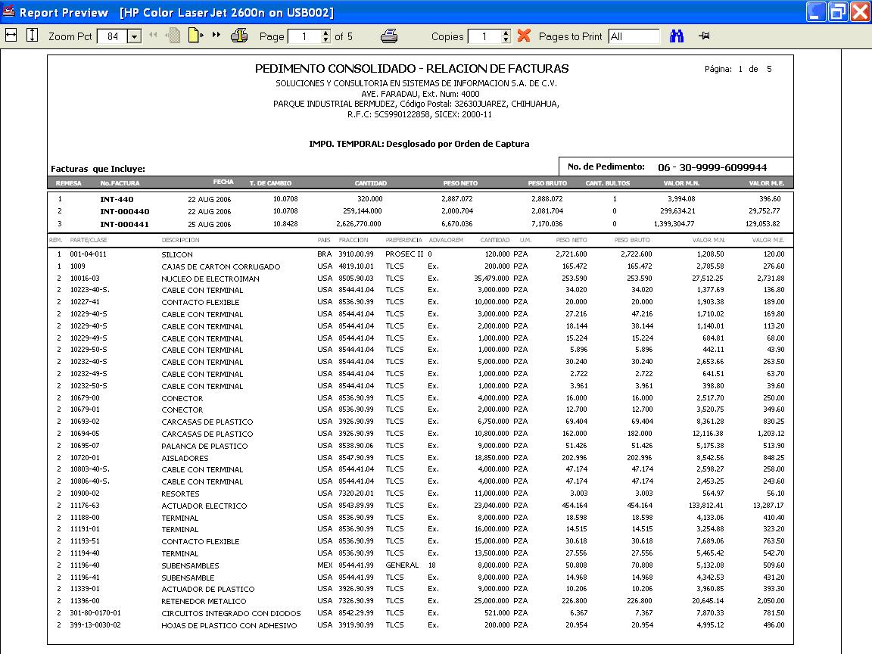Click 'HOJAS DE PLASTICO CON ADHESIVO' description
The width and height of the screenshot is (872, 654).
click(x=229, y=626)
